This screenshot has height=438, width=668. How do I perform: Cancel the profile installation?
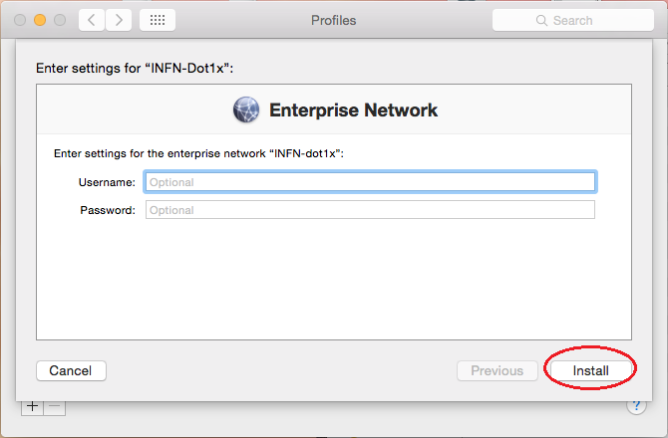pos(71,371)
